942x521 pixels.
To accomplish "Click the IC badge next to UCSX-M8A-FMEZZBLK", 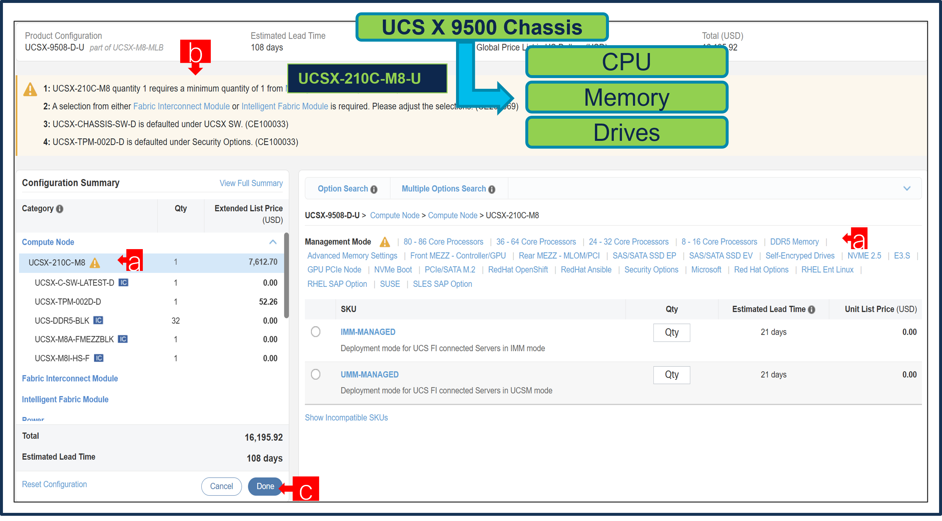I will [123, 339].
